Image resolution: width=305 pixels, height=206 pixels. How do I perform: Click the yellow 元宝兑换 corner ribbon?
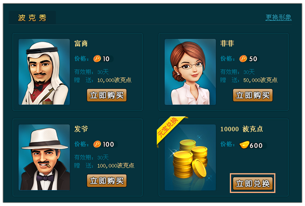pos(169,129)
